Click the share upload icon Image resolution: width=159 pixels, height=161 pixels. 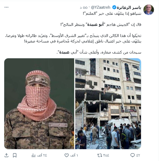(x=6, y=155)
